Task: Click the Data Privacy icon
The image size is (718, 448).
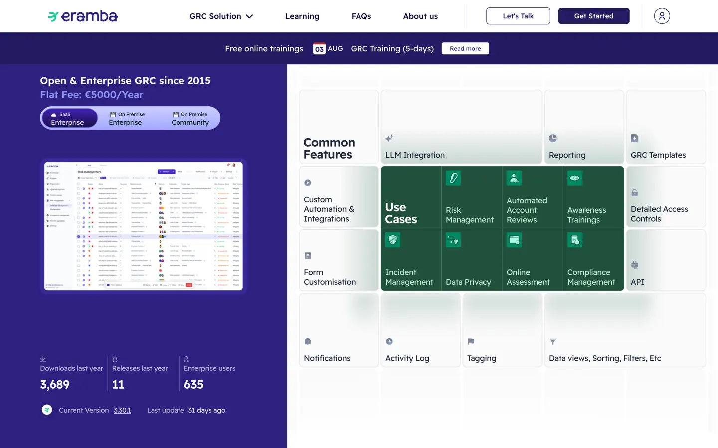Action: coord(453,240)
